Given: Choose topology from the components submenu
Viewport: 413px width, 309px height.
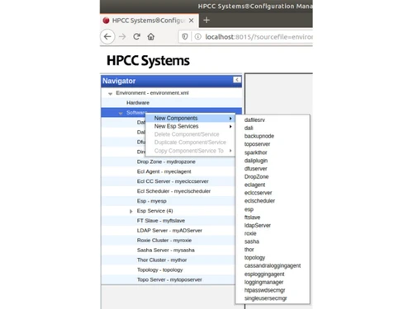Looking at the screenshot, I should pyautogui.click(x=254, y=258).
